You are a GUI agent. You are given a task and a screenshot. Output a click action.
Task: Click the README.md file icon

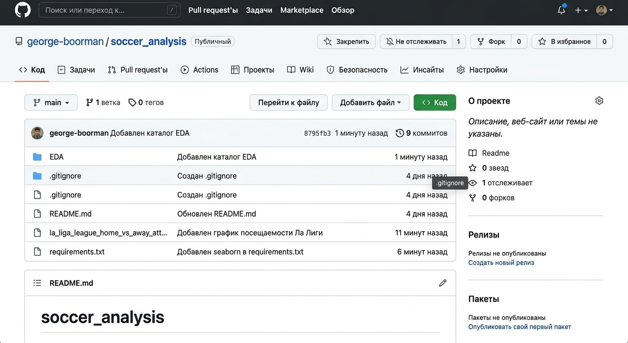(x=37, y=214)
